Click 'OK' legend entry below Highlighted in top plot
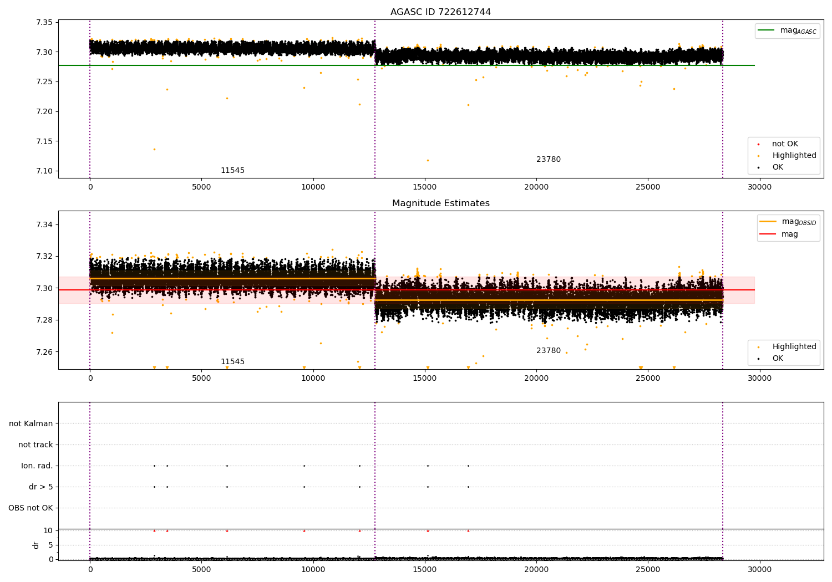The width and height of the screenshot is (832, 582). tap(771, 167)
